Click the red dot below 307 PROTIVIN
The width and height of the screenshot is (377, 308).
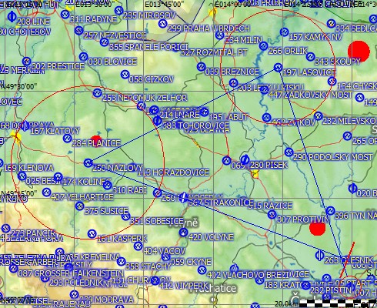pos(317,228)
